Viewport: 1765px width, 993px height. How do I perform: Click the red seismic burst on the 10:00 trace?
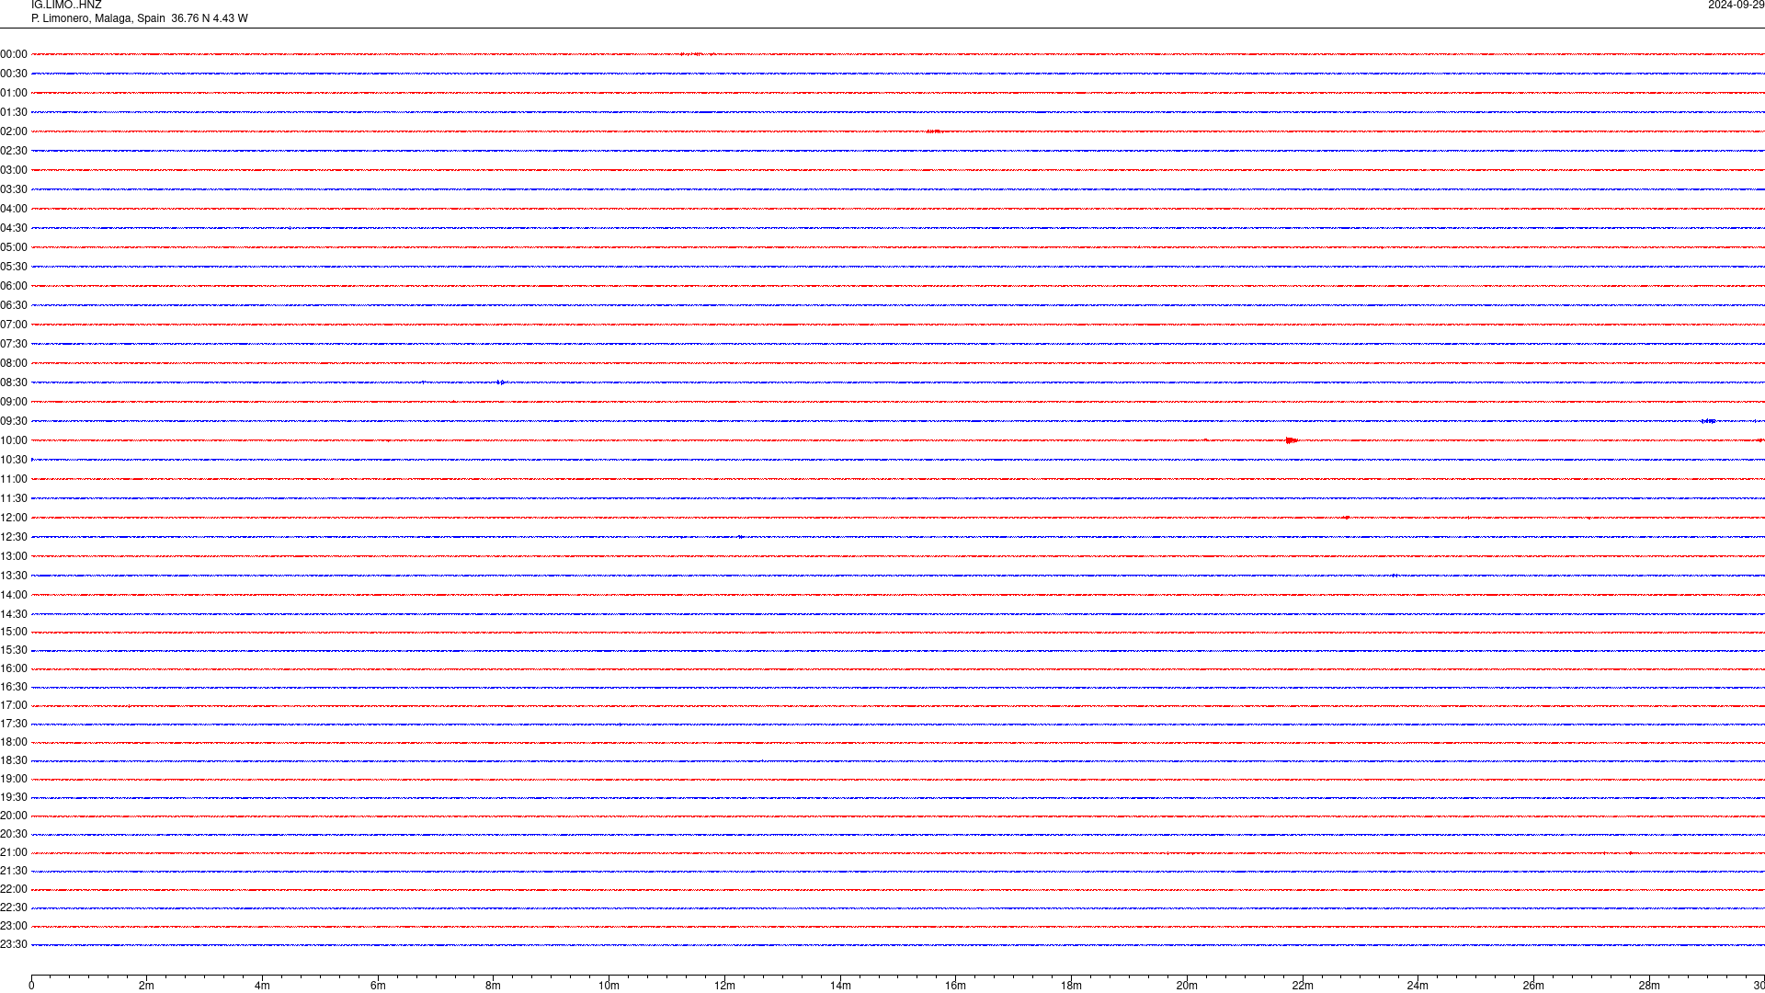[1292, 440]
